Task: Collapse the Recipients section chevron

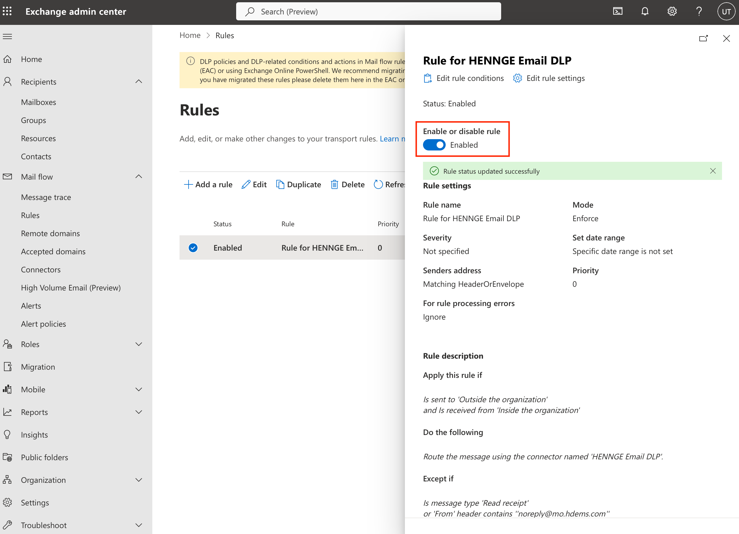Action: (139, 81)
